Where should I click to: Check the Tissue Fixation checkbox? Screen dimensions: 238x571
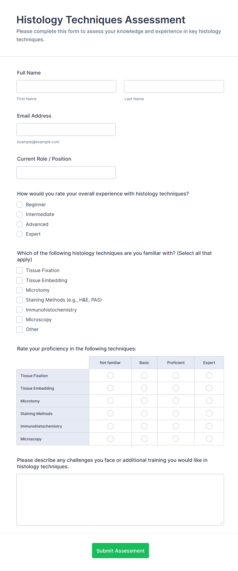19,270
